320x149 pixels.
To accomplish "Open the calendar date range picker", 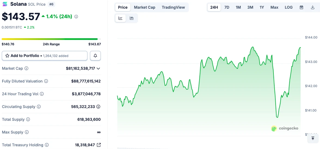I will point(301,7).
